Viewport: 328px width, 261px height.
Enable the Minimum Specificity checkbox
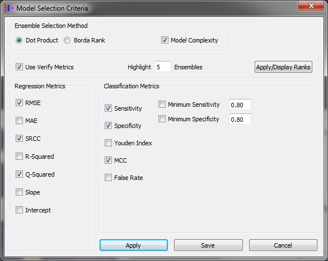[162, 119]
